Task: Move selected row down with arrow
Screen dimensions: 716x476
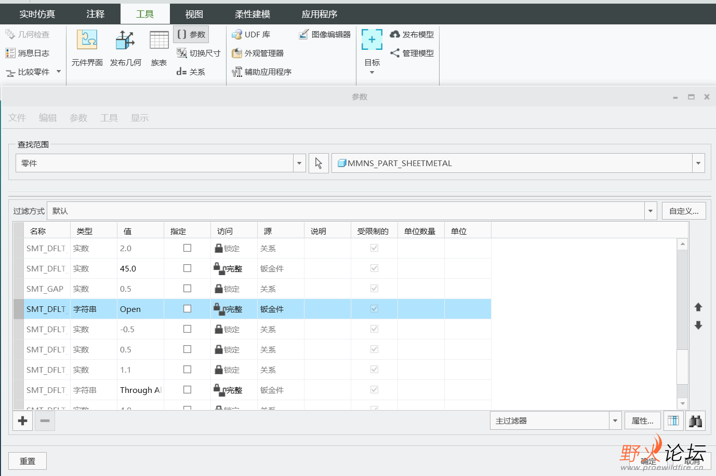Action: (698, 325)
